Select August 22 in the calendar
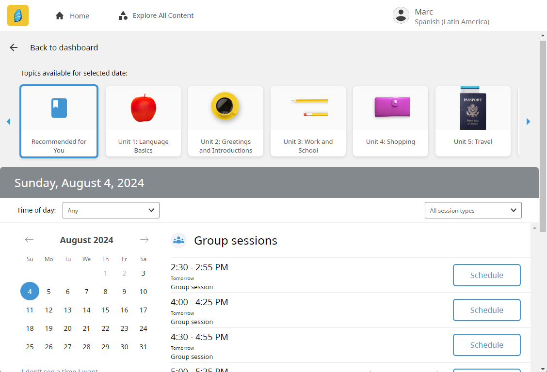This screenshot has height=372, width=547. pyautogui.click(x=105, y=328)
